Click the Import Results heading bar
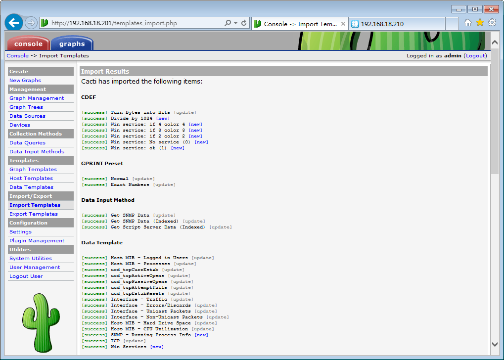This screenshot has height=360, width=504. point(283,71)
